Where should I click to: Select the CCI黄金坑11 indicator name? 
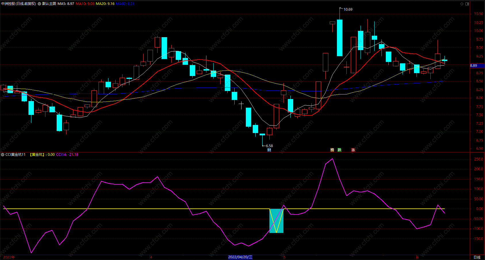coord(16,155)
